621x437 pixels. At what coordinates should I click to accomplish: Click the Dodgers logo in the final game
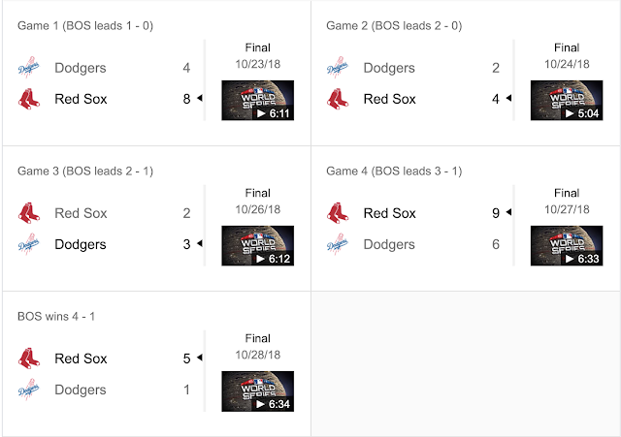coord(29,390)
